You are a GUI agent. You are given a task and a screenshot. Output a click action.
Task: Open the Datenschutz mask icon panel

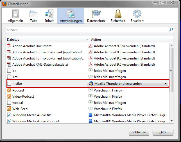click(96, 16)
